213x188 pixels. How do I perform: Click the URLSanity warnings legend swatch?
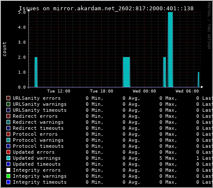click(8, 104)
